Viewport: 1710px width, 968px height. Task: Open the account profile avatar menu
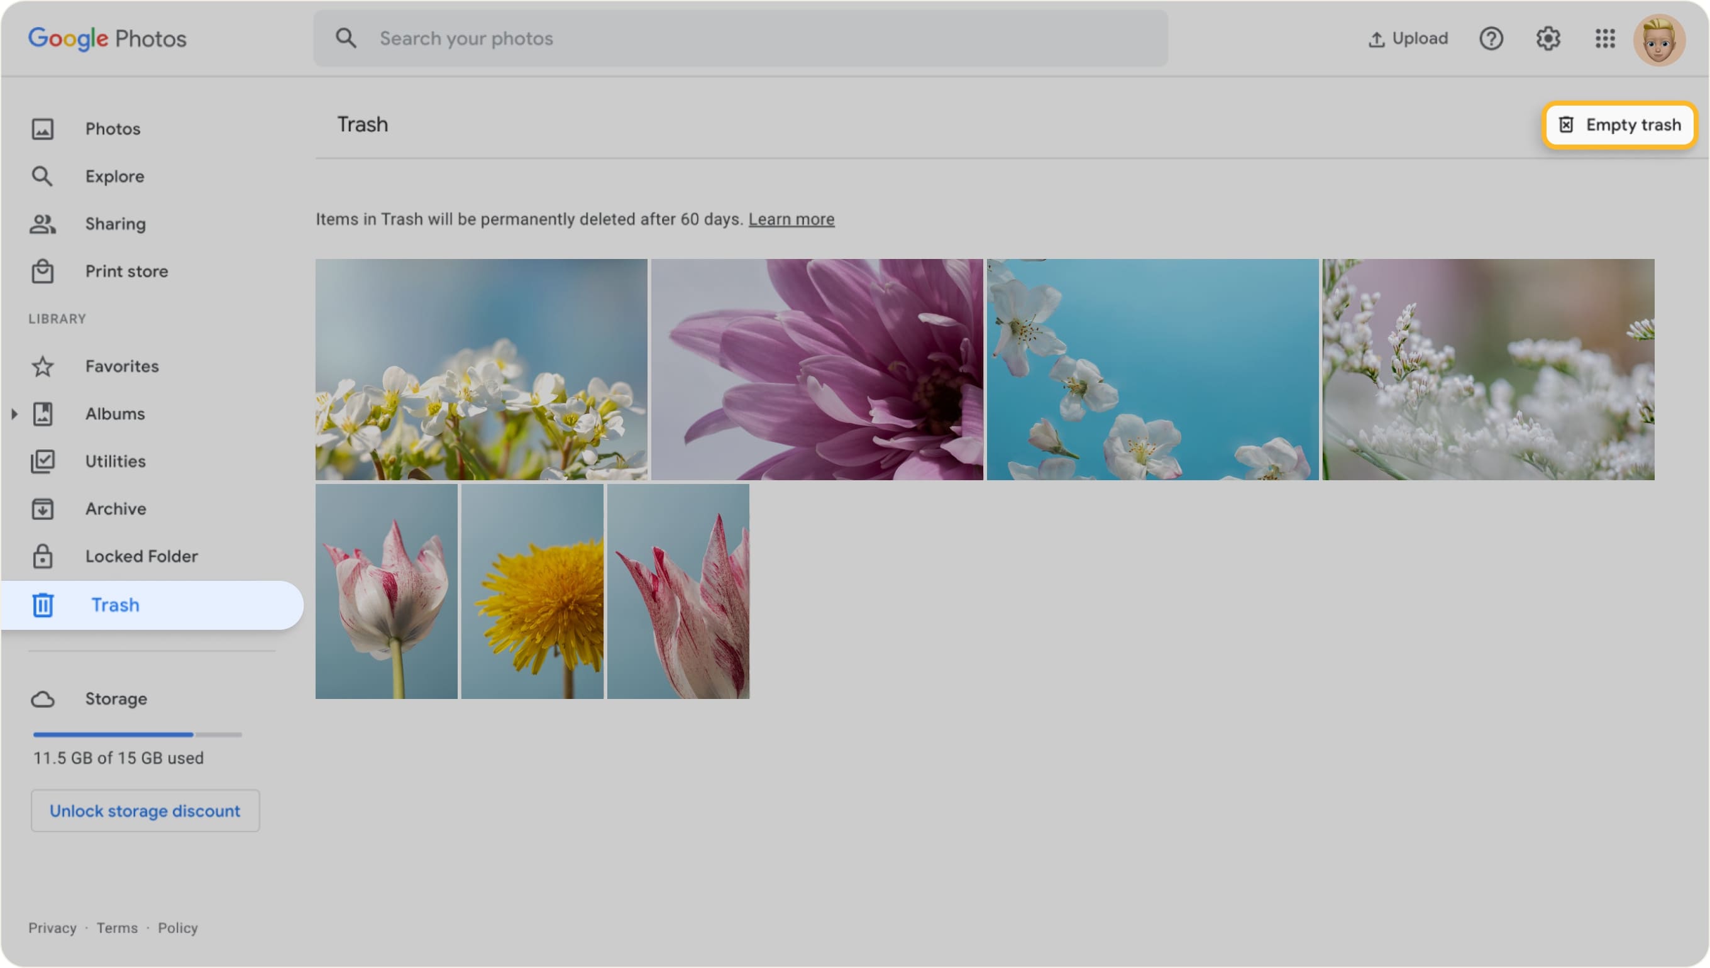[x=1659, y=38]
